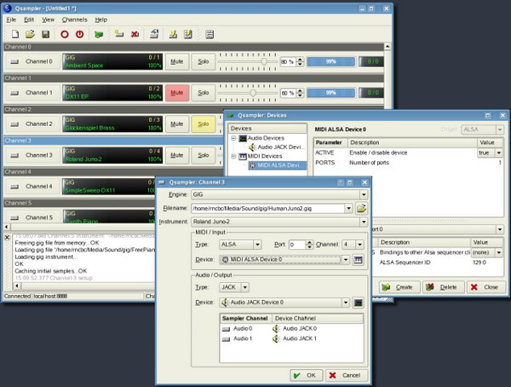Viewport: 511px width, 387px height.
Task: Expand the Filename path dropdown
Action: (x=348, y=208)
